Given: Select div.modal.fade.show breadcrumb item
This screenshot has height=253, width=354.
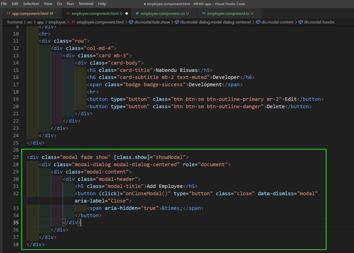Looking at the screenshot, I should click(x=152, y=22).
